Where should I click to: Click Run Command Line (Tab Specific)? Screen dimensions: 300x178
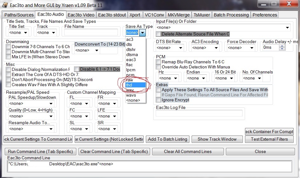[40, 152]
